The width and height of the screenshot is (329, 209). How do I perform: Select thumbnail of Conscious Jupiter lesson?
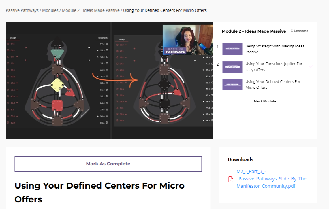pyautogui.click(x=232, y=67)
